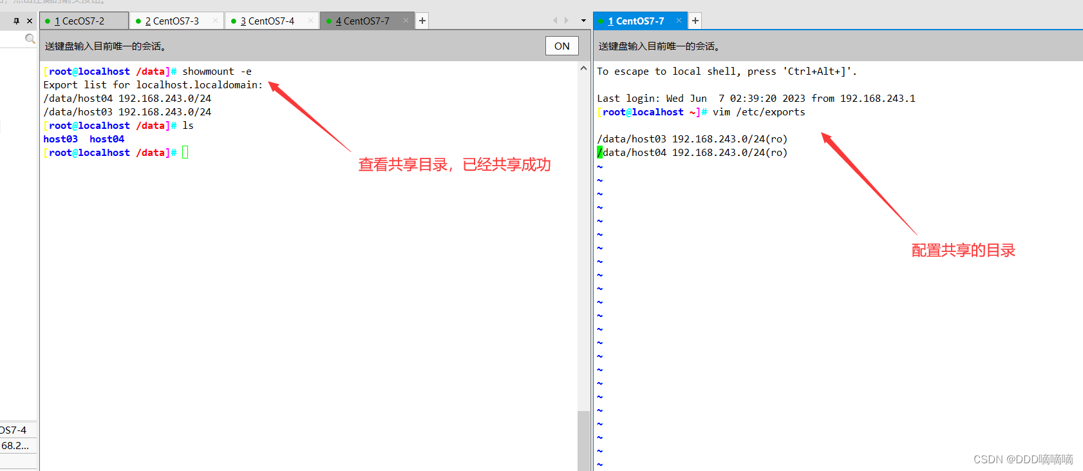Click the /data/host03 (ro) line in vim
The height and width of the screenshot is (471, 1083).
[x=692, y=139]
